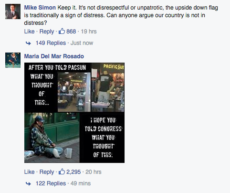Viewport: 230px width, 193px height.
Task: View the 2,295 likes count
Action: (73, 172)
